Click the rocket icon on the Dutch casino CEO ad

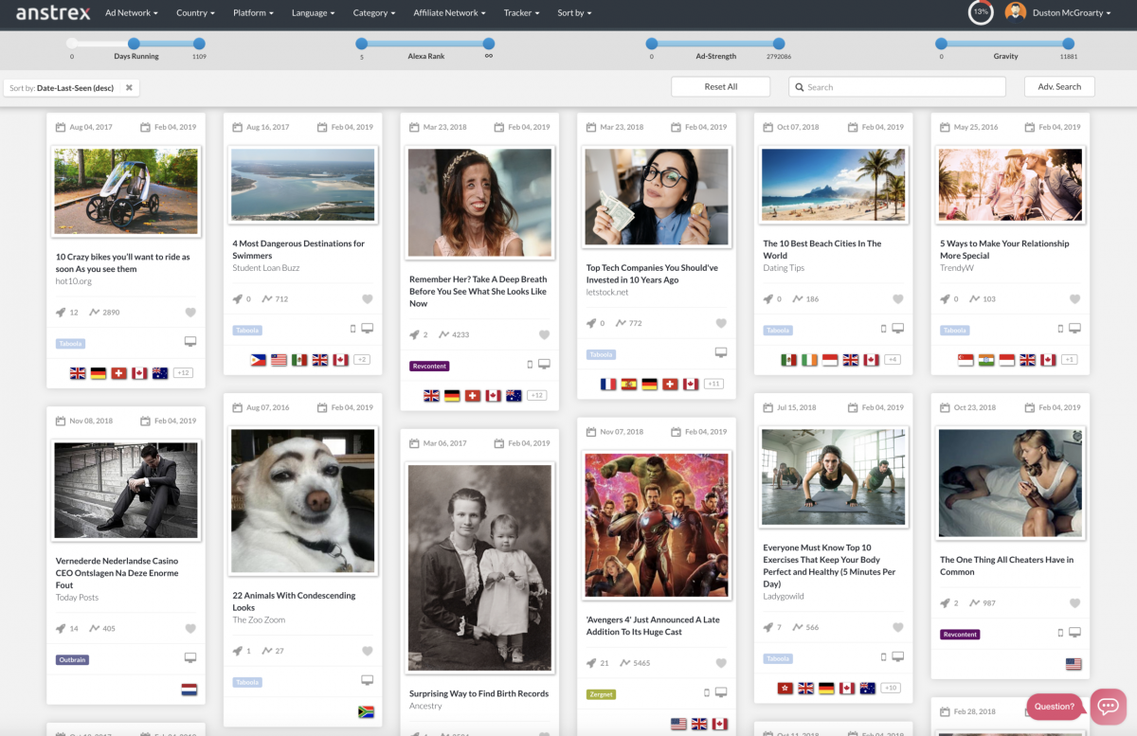pyautogui.click(x=62, y=628)
